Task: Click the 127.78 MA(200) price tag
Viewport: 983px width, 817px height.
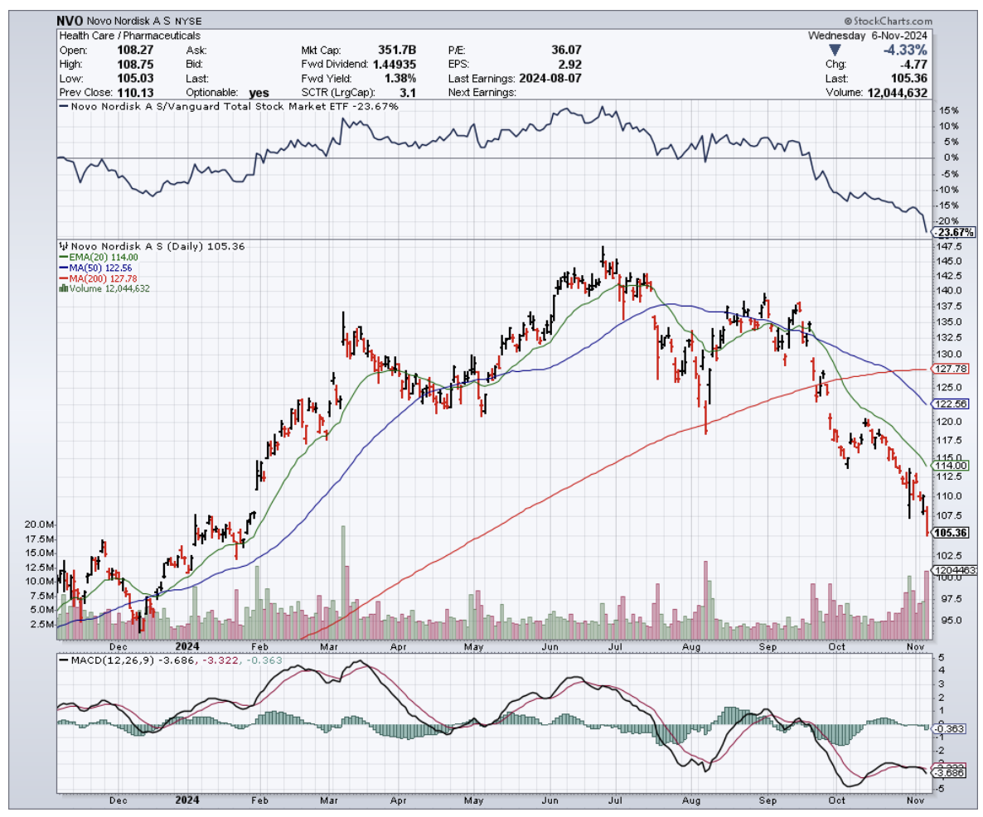Action: [x=949, y=369]
